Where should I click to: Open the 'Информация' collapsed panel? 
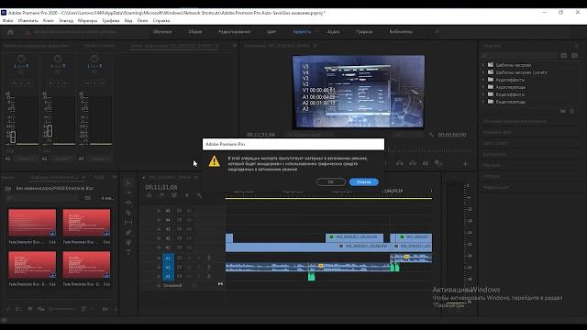(x=495, y=187)
